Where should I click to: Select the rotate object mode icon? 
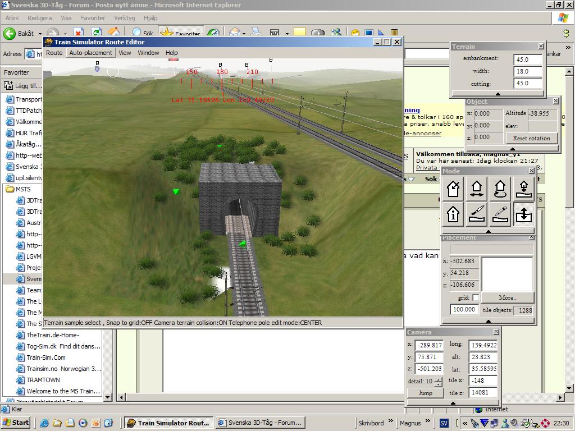[x=500, y=189]
